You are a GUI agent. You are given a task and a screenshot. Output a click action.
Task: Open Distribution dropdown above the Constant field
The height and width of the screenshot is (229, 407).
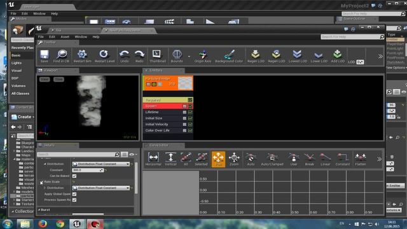tap(100, 164)
